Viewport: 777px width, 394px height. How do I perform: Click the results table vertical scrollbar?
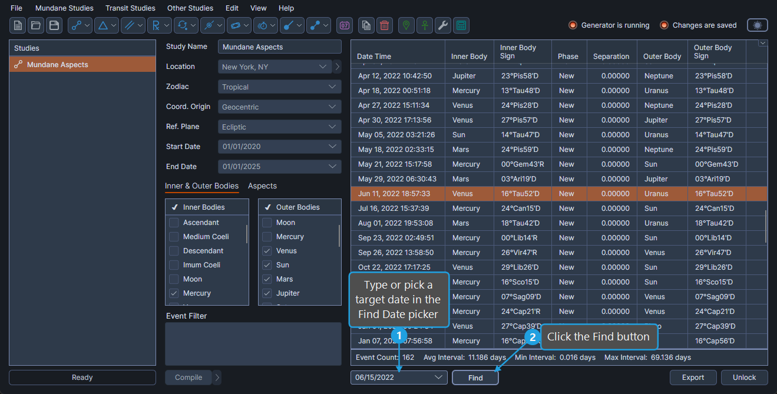(766, 226)
